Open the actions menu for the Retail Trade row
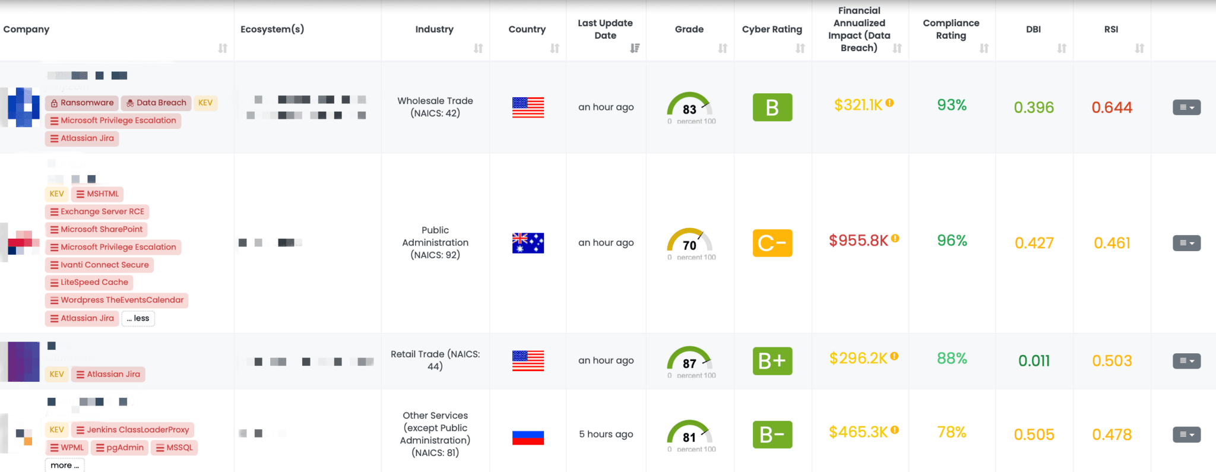The height and width of the screenshot is (472, 1216). [1186, 360]
